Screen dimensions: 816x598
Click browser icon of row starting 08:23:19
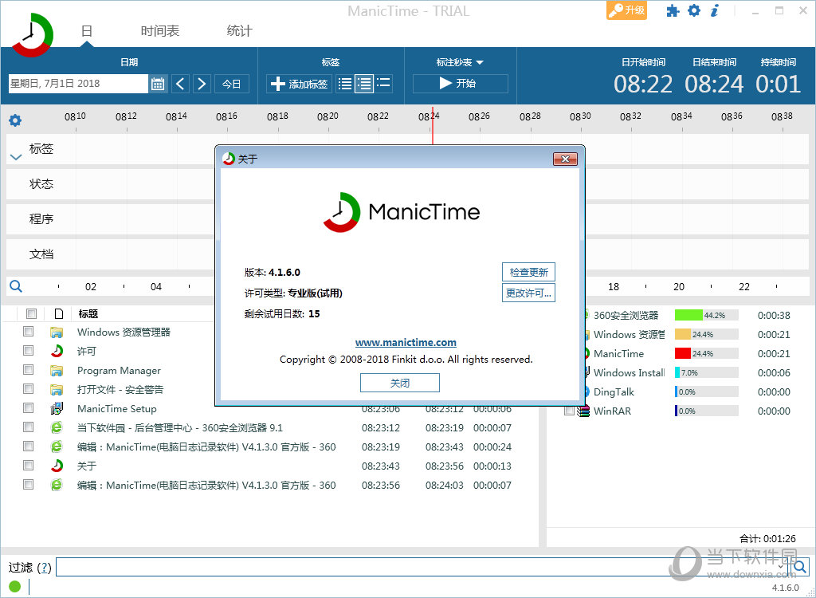tap(57, 447)
